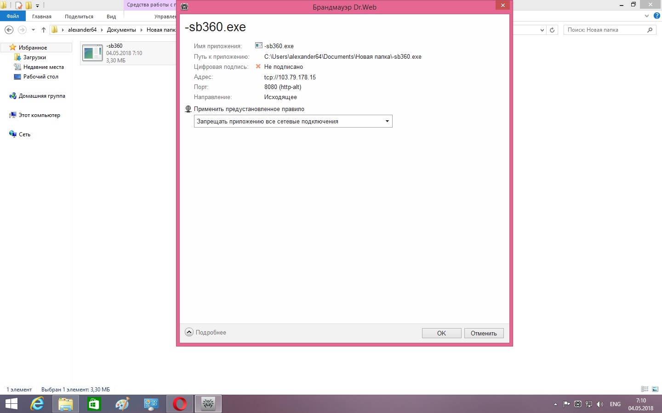Navigate up one folder level
Screen dimensions: 662x413
click(44, 30)
